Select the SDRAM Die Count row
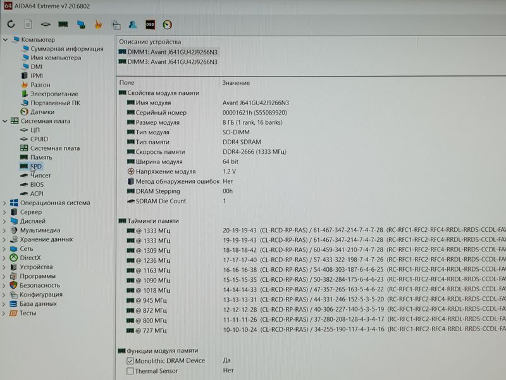 coord(176,201)
